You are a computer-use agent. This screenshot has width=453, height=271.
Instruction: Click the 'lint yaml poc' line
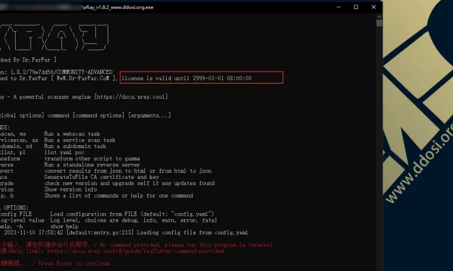click(65, 152)
